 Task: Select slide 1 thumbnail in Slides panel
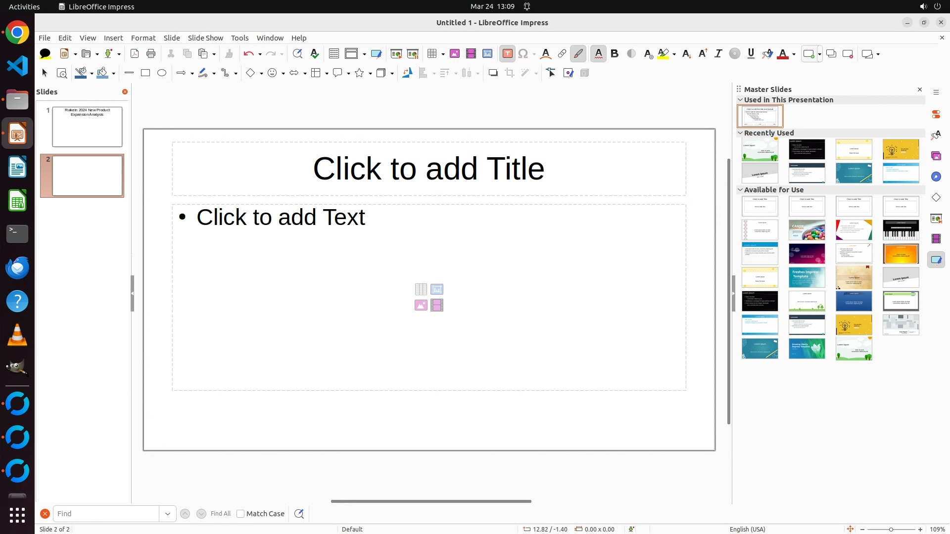pyautogui.click(x=87, y=127)
